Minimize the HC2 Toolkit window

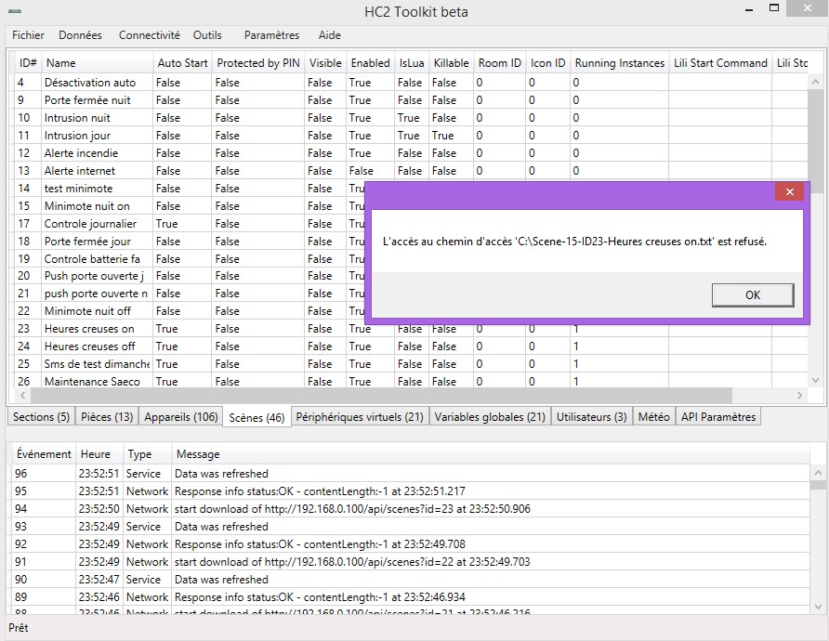(749, 10)
